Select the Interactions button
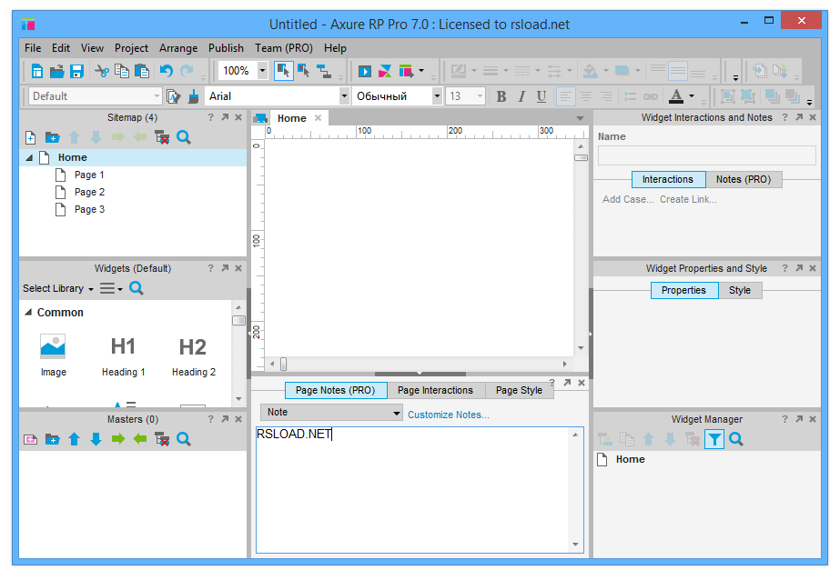This screenshot has width=840, height=580. point(668,180)
